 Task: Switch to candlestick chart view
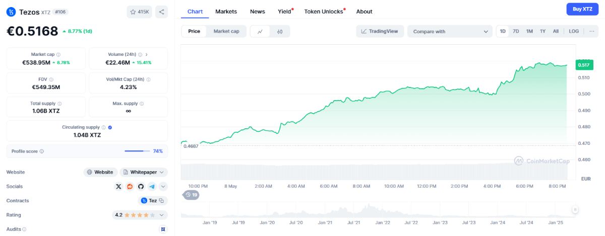point(280,31)
